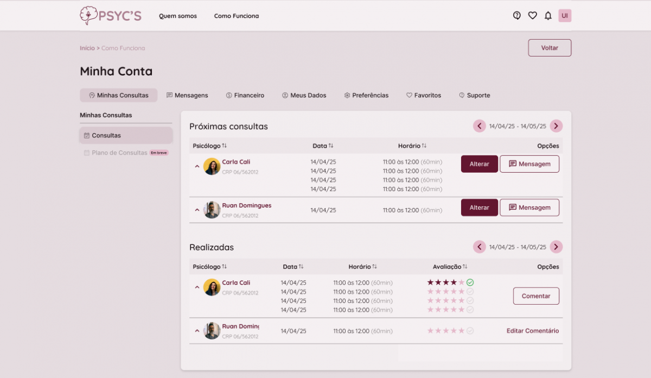Image resolution: width=651 pixels, height=378 pixels.
Task: Click the heart favorites icon in header
Action: pyautogui.click(x=532, y=16)
